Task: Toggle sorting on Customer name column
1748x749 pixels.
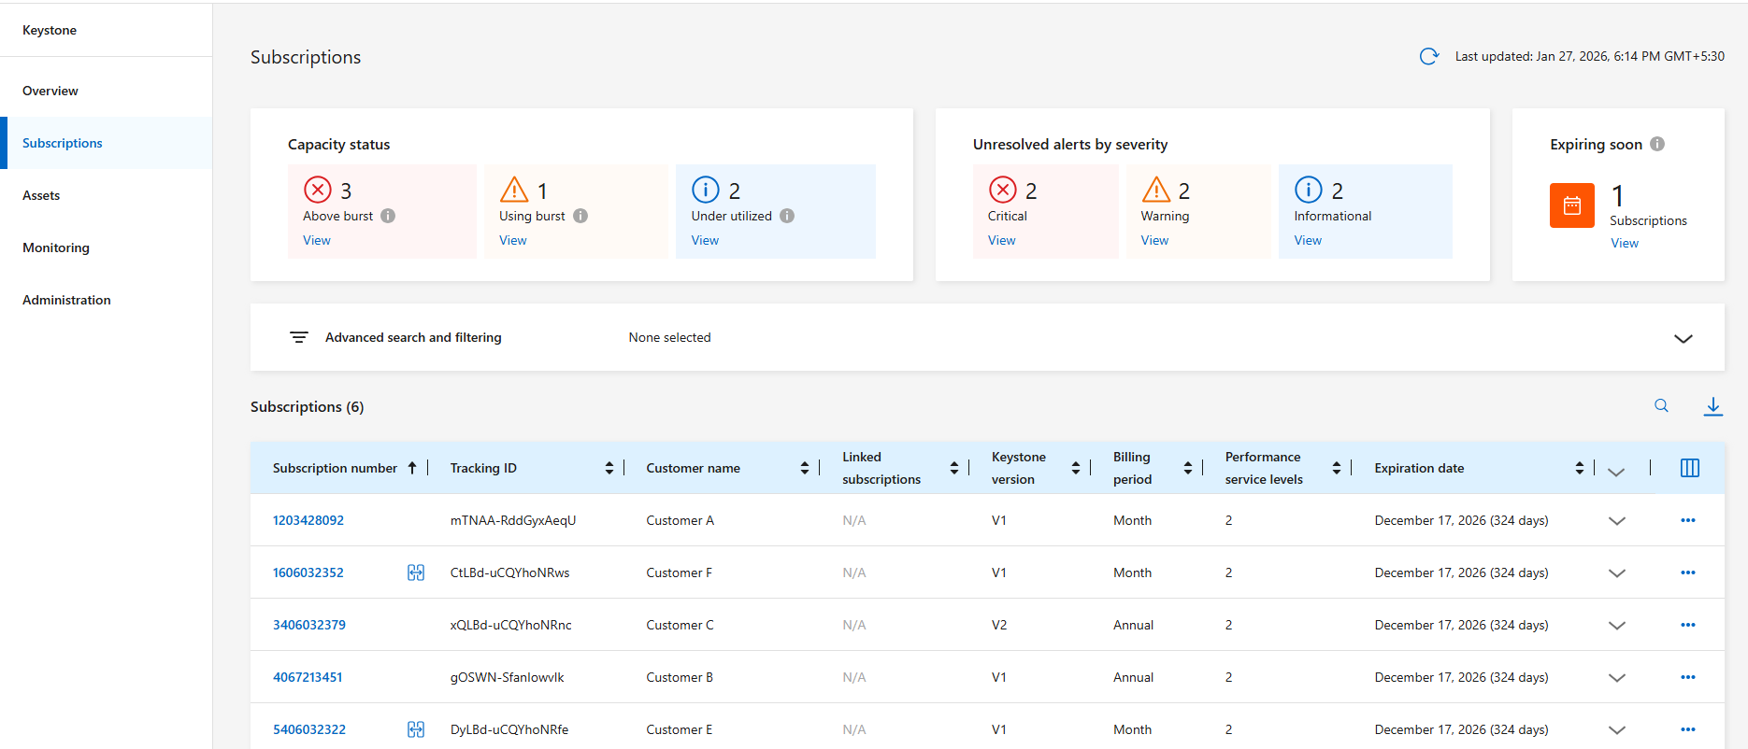Action: 804,468
